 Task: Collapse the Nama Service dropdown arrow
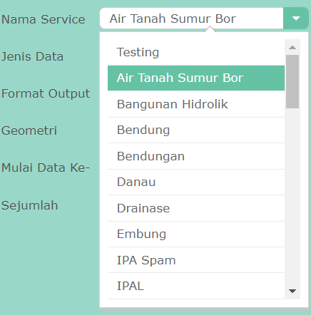click(x=296, y=19)
